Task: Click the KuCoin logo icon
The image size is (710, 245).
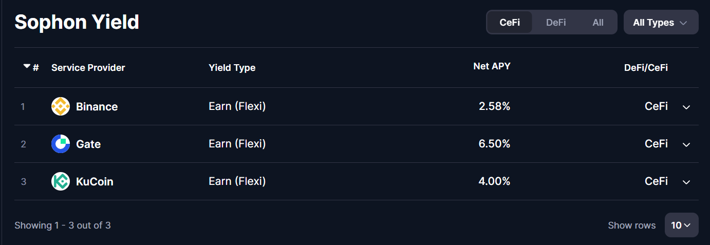Action: pos(61,181)
